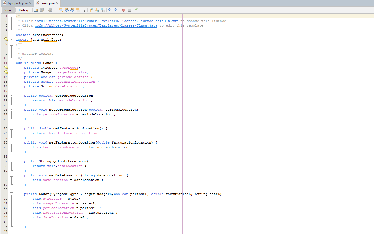Click Find Selection magnifier icon
374x234 pixels.
[x=61, y=10]
